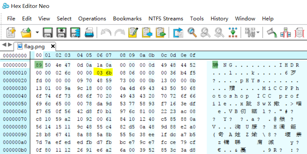Click the Redo arrow icon
307x154 pixels.
[x=120, y=32]
